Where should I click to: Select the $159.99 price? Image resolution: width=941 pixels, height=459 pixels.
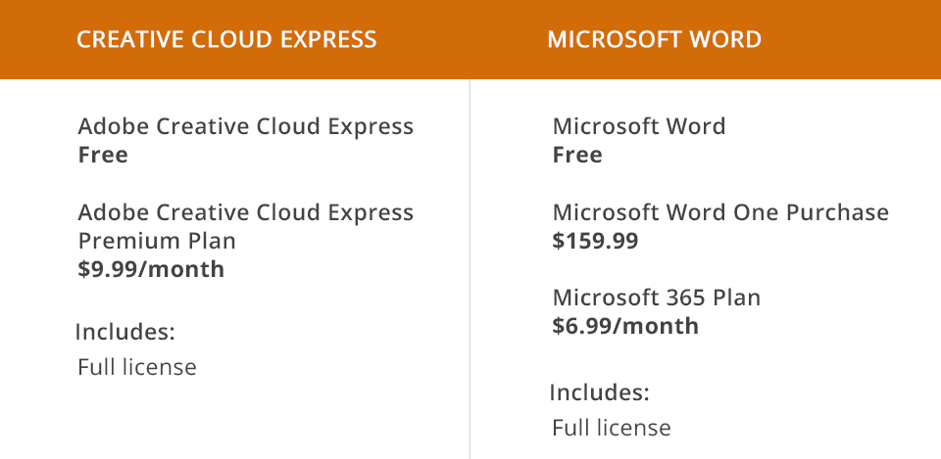[x=595, y=241]
